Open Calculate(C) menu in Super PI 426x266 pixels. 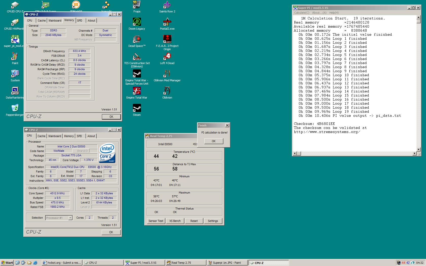(302, 13)
